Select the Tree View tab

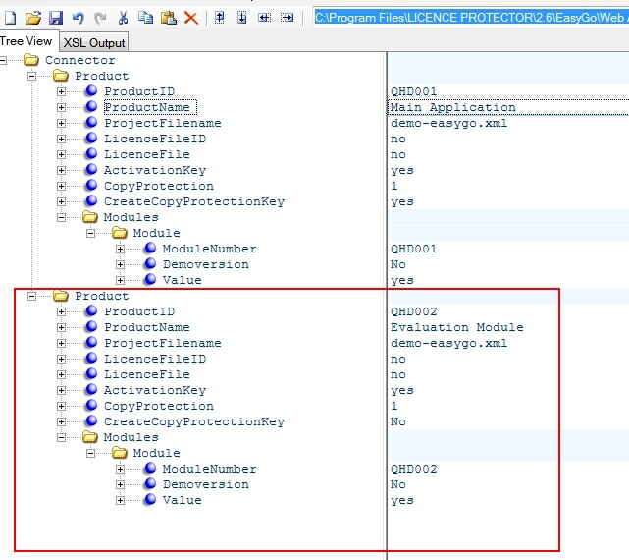point(27,41)
